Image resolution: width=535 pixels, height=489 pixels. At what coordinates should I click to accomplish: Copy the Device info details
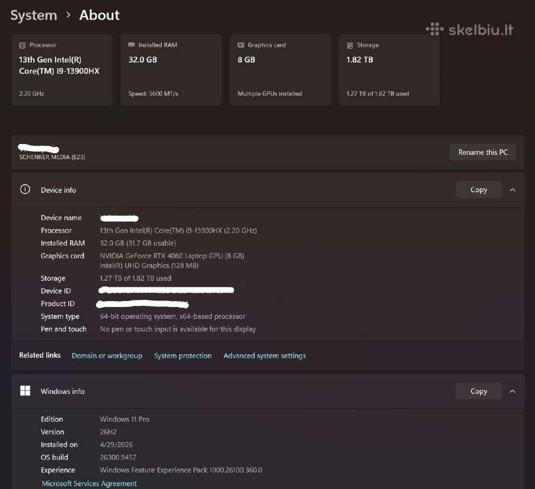point(479,190)
